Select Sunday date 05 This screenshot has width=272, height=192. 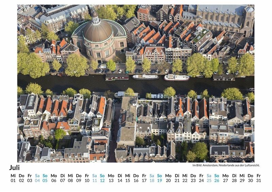(45, 180)
